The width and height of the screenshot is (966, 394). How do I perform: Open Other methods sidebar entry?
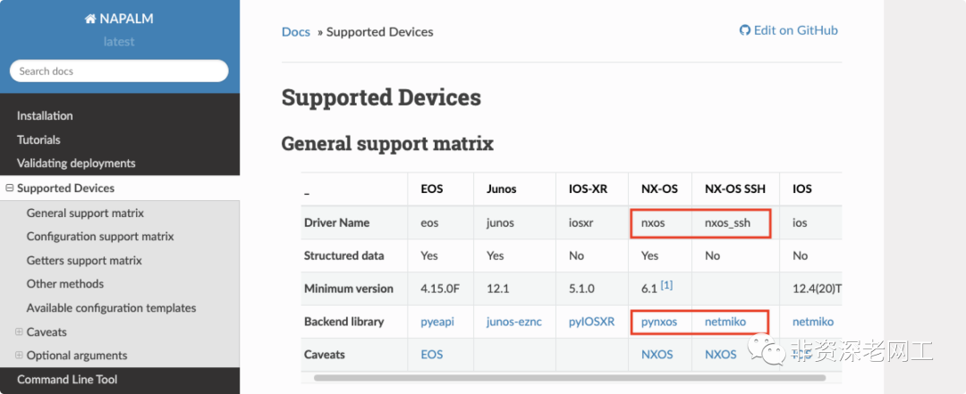pos(65,284)
